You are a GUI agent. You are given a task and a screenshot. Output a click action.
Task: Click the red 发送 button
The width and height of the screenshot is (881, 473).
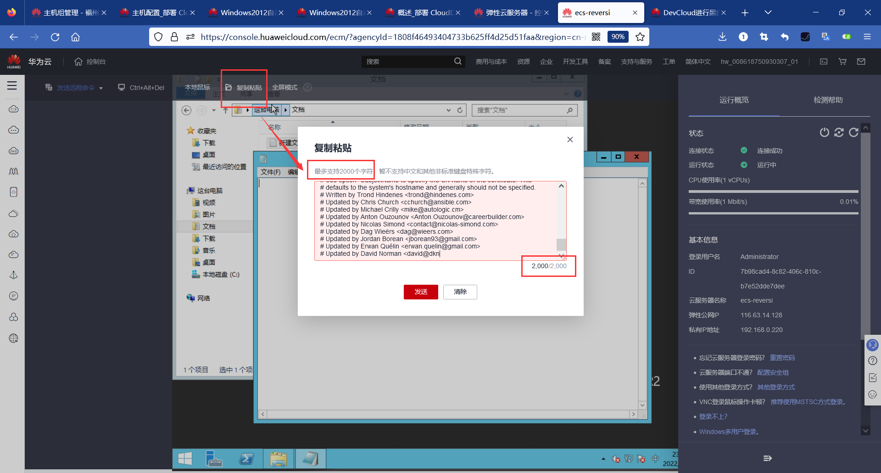tap(421, 292)
